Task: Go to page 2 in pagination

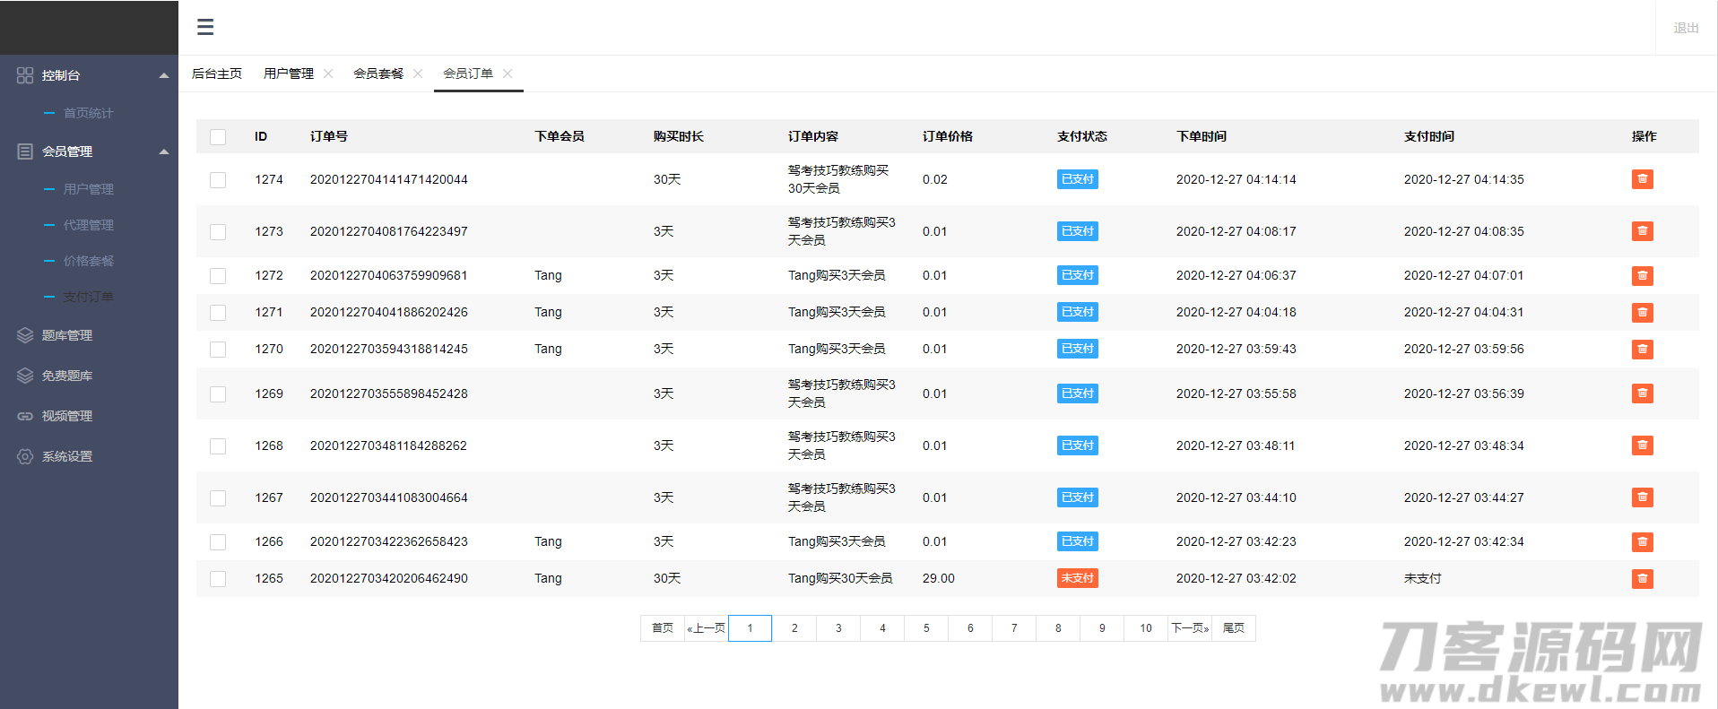Action: click(x=794, y=628)
